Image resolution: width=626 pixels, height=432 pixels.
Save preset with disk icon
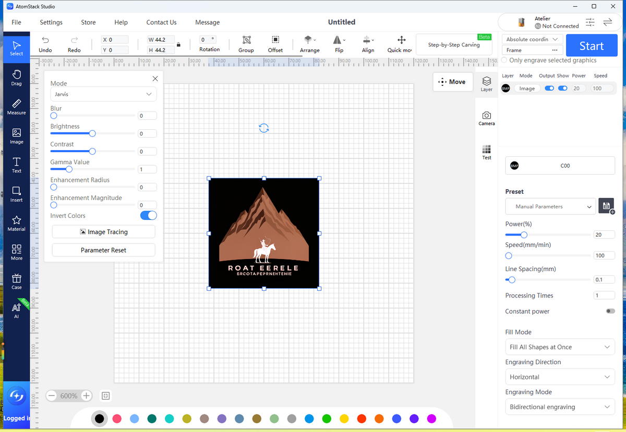pyautogui.click(x=606, y=206)
